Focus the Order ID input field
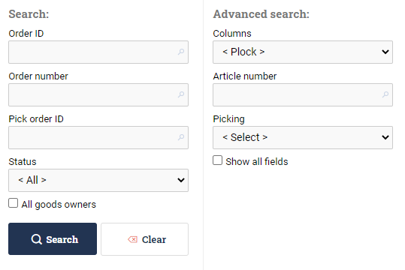This screenshot has height=270, width=405. 98,52
